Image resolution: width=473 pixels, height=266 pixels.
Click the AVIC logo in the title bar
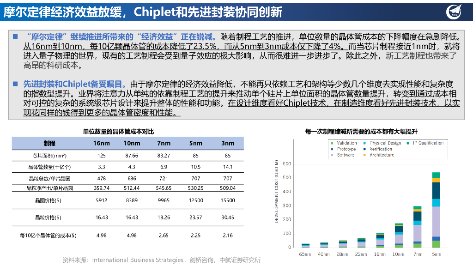tap(454, 12)
